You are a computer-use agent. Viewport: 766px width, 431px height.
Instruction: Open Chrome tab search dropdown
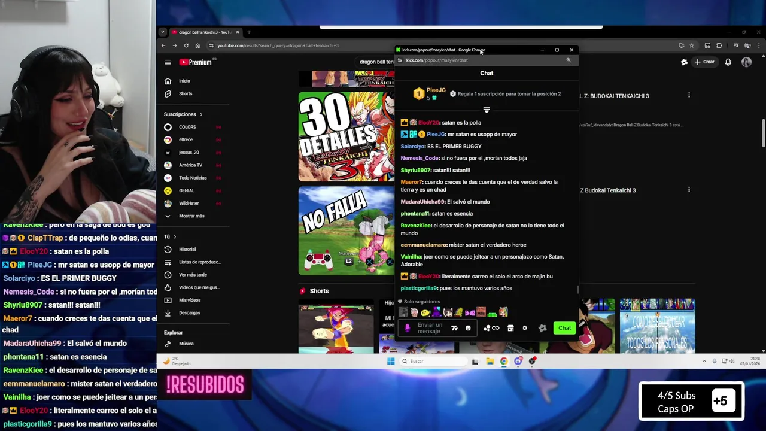[x=162, y=32]
